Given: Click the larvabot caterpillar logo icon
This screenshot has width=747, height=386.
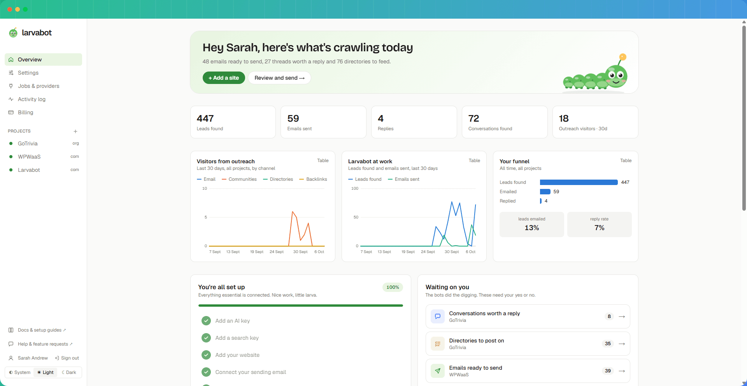Looking at the screenshot, I should tap(13, 33).
